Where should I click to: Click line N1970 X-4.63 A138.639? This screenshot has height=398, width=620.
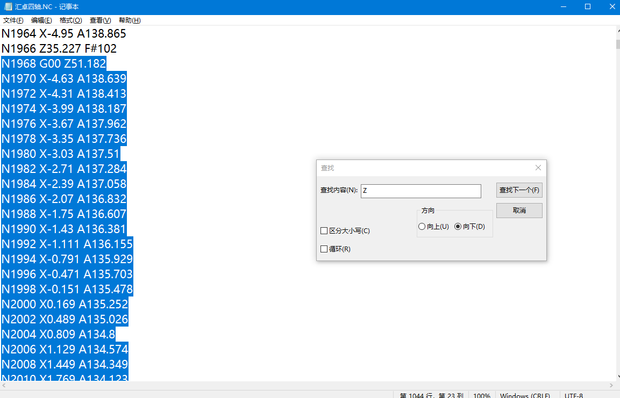point(63,78)
